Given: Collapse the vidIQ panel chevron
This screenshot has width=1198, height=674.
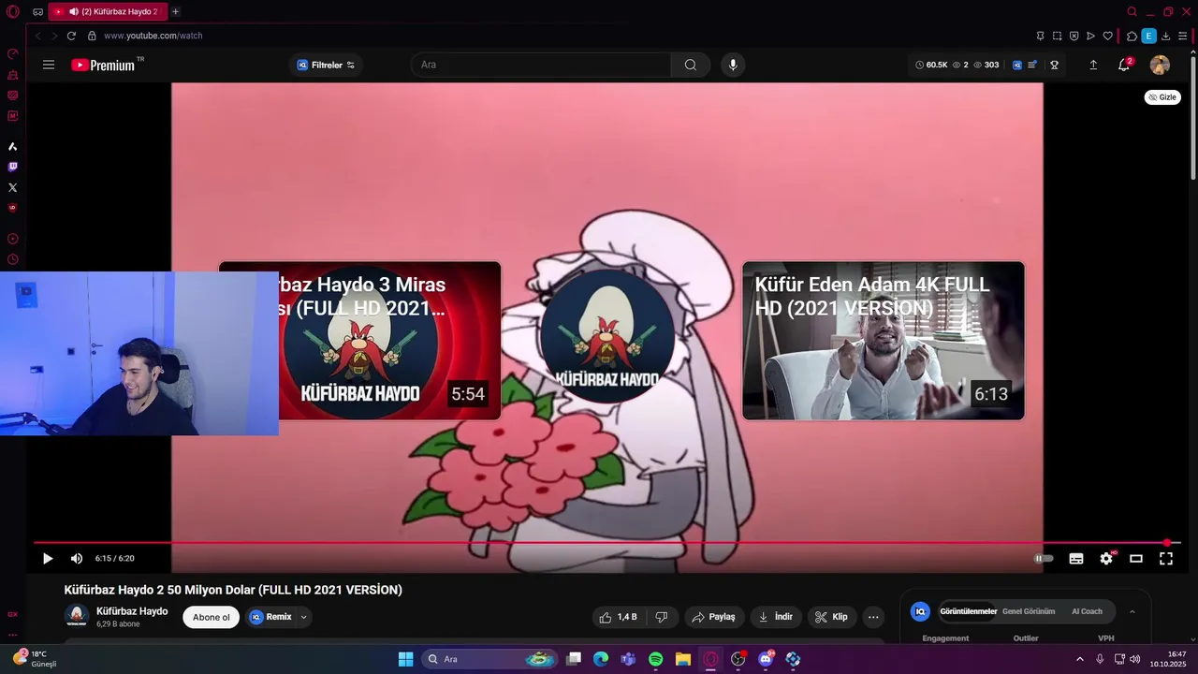Looking at the screenshot, I should (x=1132, y=611).
